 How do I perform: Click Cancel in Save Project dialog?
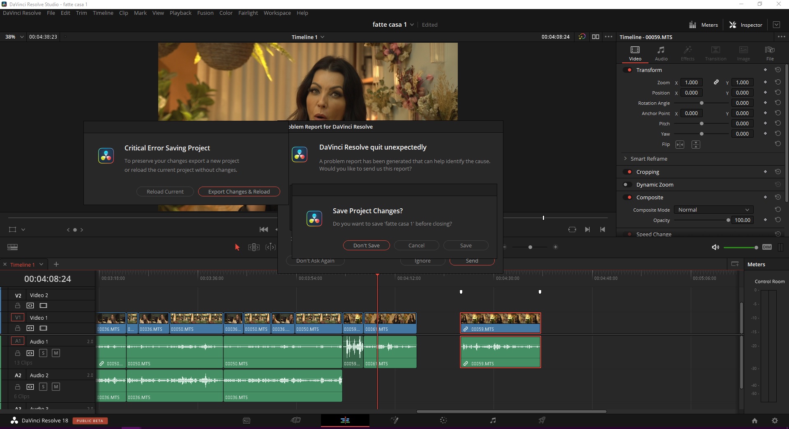[x=416, y=245]
